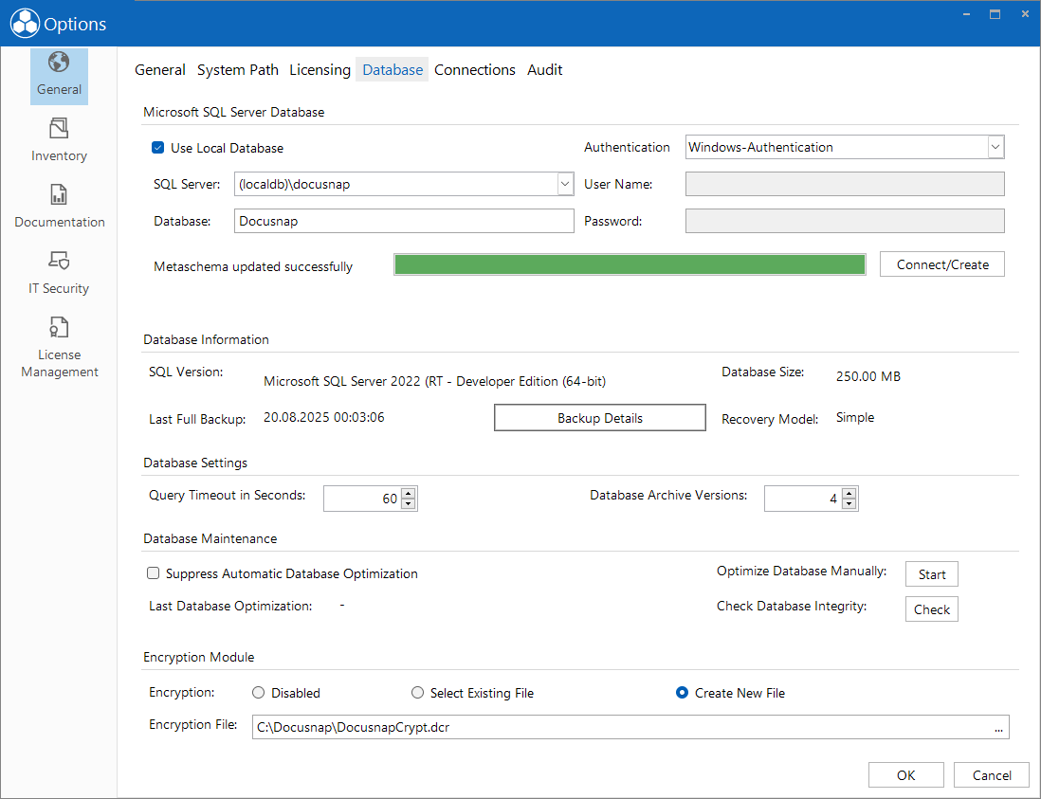Screen dimensions: 1041x799
Task: Maximize the Options window
Action: 995,14
